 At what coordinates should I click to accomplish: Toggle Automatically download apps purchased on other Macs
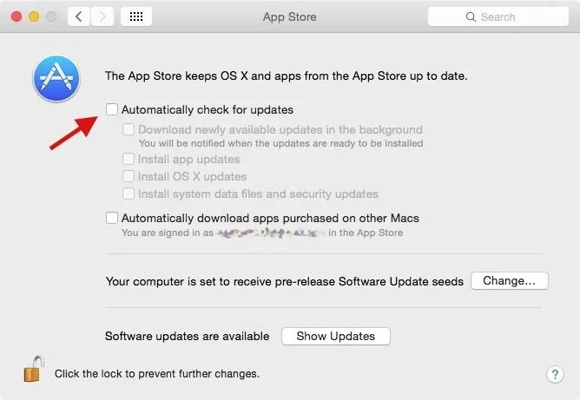pyautogui.click(x=112, y=219)
